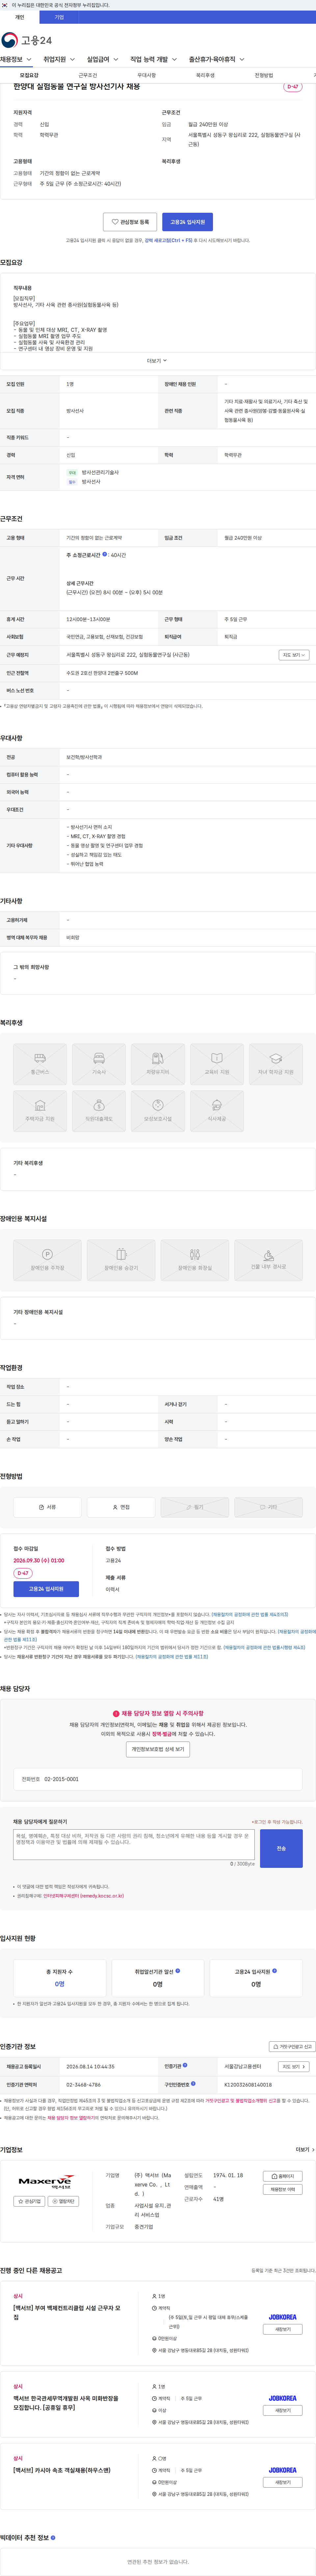Screen dimensions: 316x2576
Task: Click info icon beside 빅데이터 추천 정보
Action: (x=53, y=2537)
